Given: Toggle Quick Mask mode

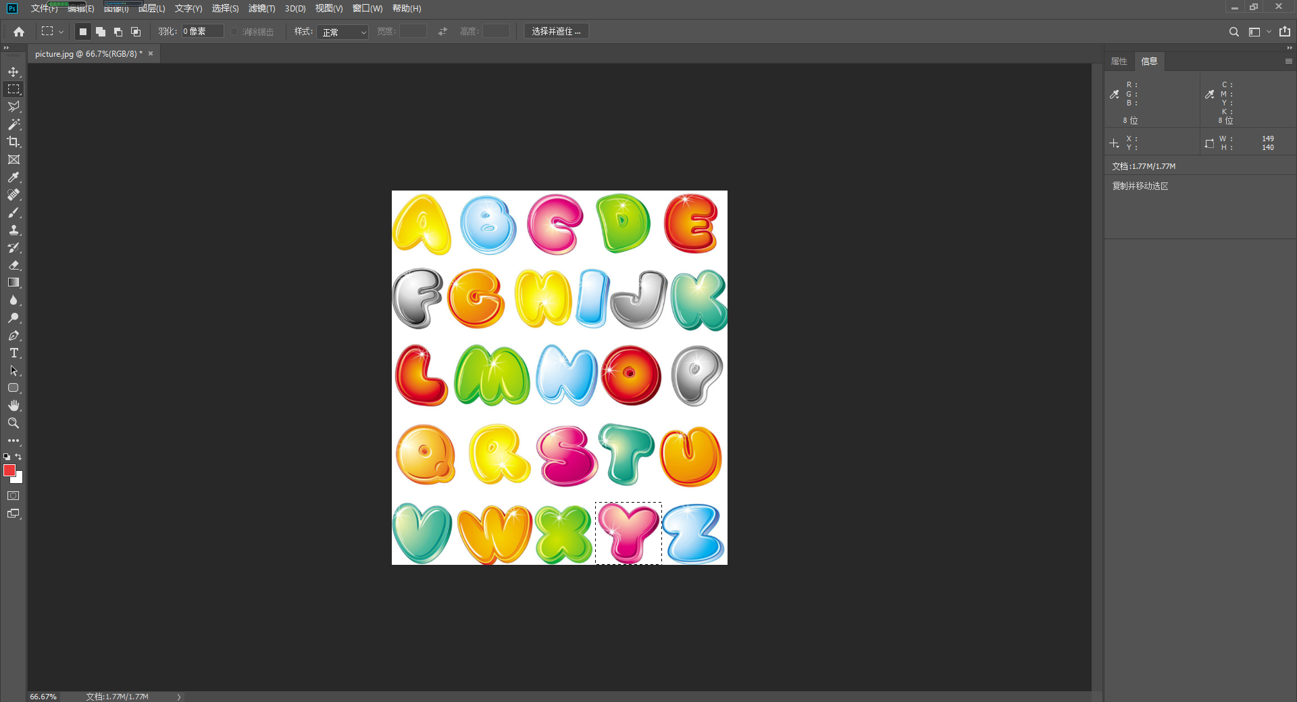Looking at the screenshot, I should coord(14,496).
